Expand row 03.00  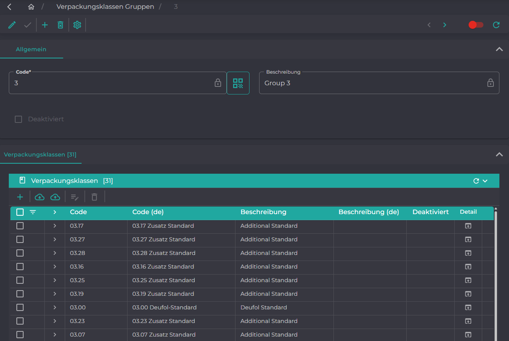coord(55,307)
